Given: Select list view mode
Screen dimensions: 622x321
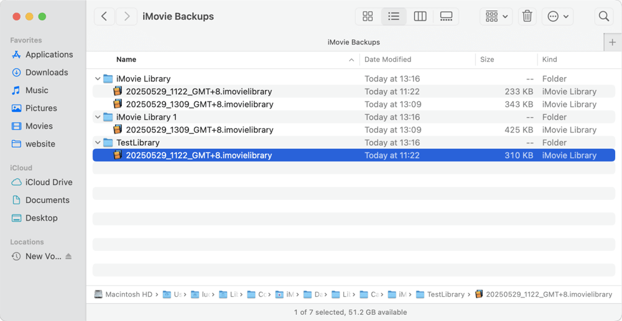Looking at the screenshot, I should [394, 17].
